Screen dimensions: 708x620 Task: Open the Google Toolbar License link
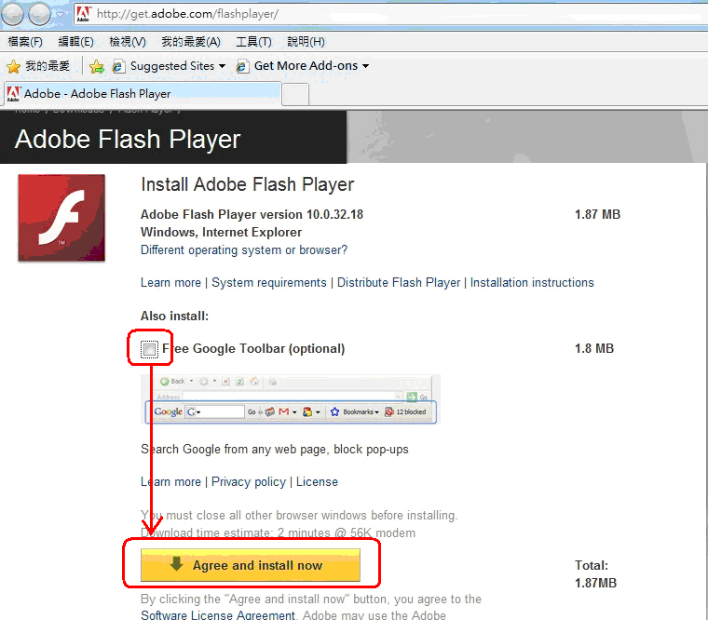[x=317, y=482]
